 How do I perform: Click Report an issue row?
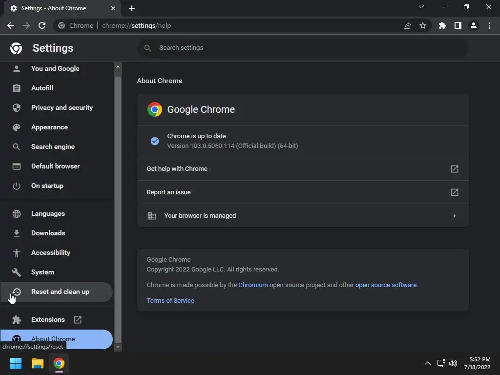click(303, 192)
